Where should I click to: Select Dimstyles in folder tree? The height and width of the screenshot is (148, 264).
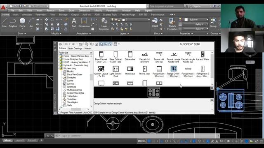(71, 78)
